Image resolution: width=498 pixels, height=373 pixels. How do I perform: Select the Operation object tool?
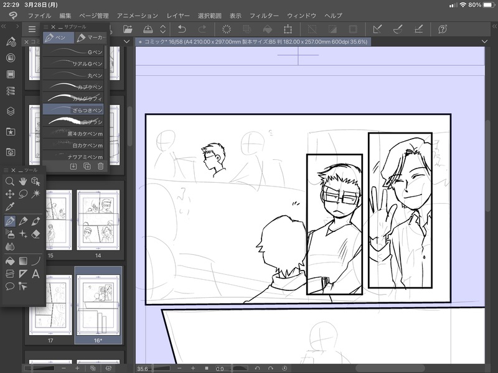point(35,181)
